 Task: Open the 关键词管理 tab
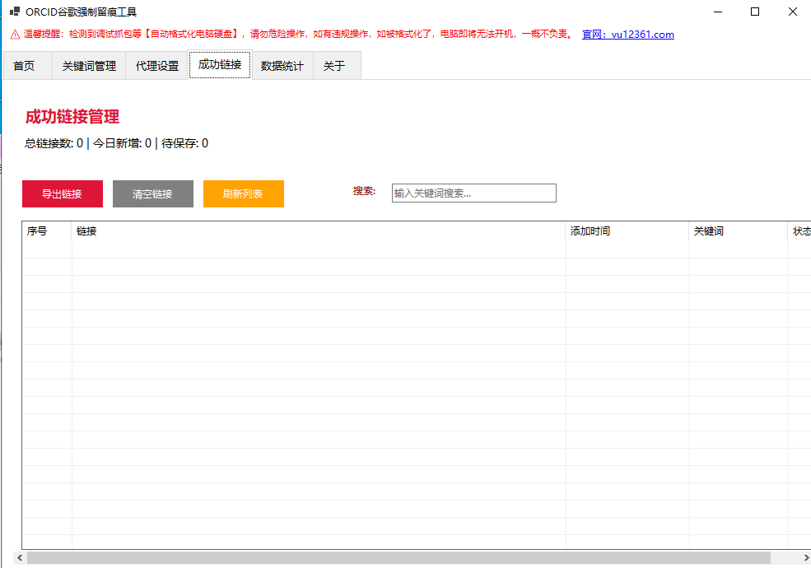click(x=89, y=66)
